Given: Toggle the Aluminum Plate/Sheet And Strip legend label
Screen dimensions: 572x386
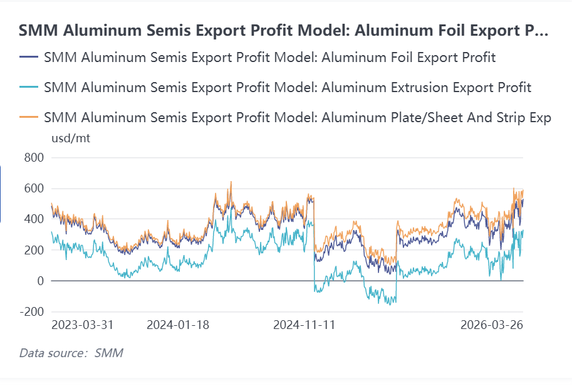Looking at the screenshot, I should tap(298, 117).
